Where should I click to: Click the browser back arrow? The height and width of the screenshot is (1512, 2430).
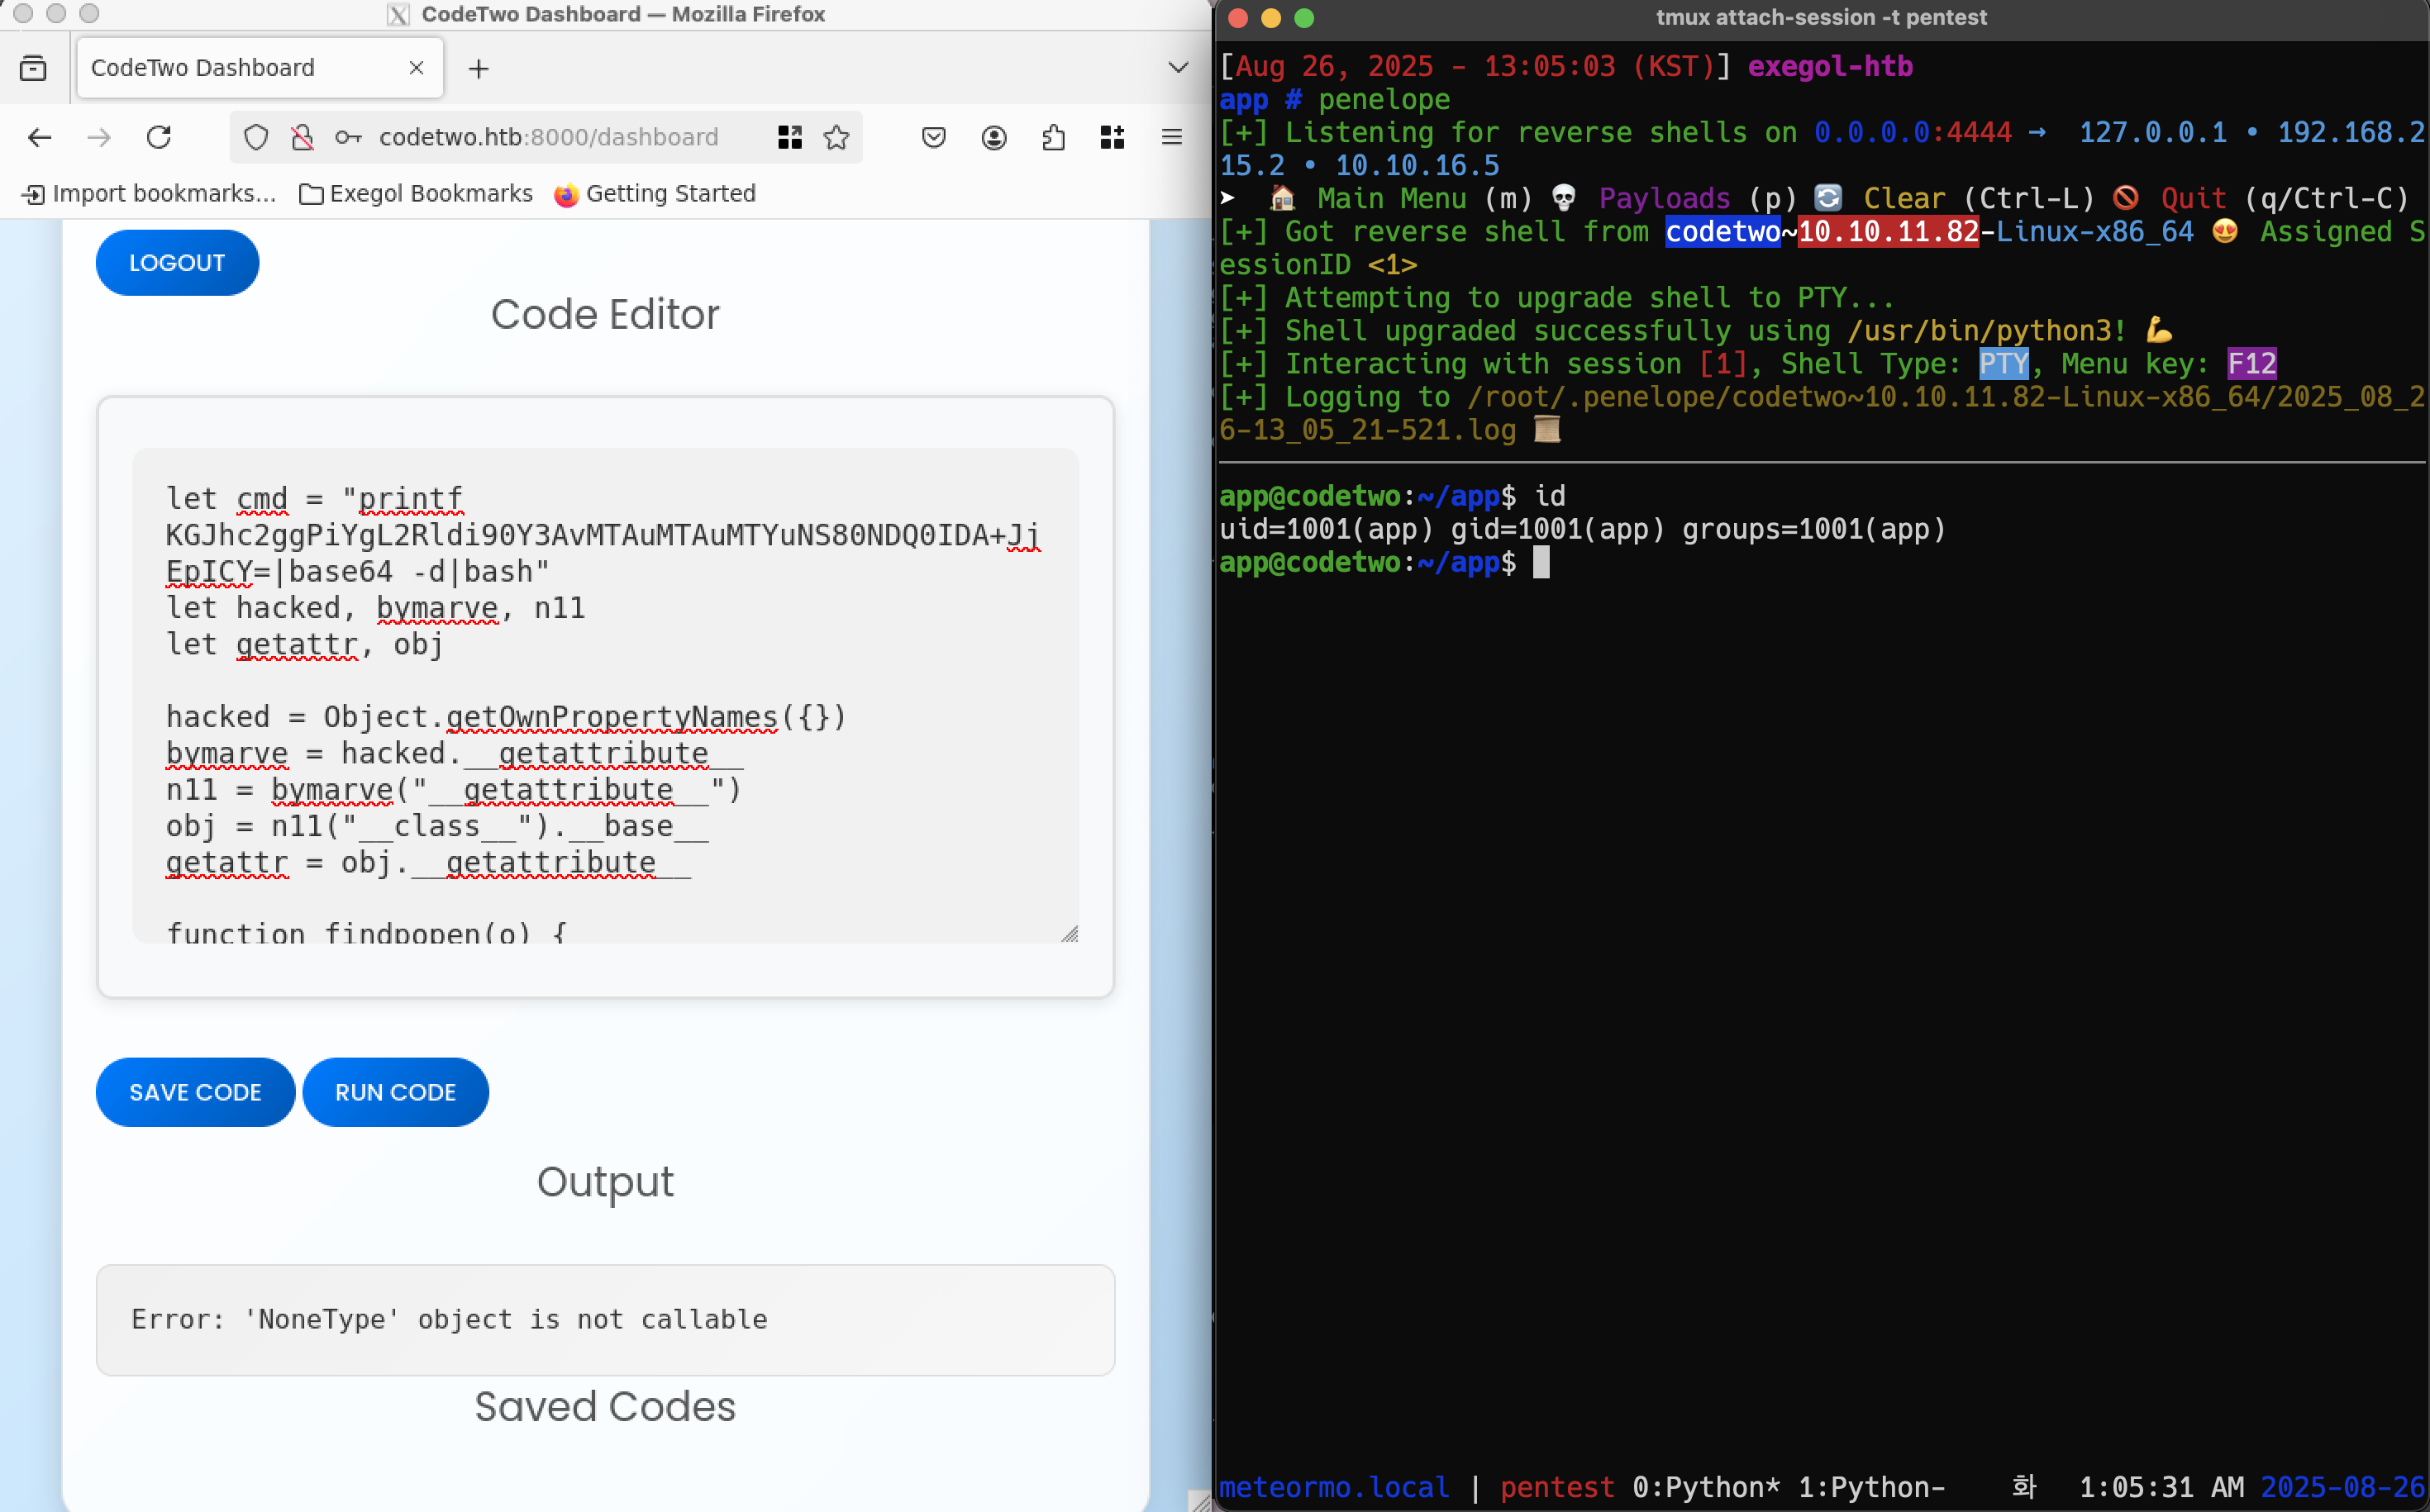pos(40,137)
